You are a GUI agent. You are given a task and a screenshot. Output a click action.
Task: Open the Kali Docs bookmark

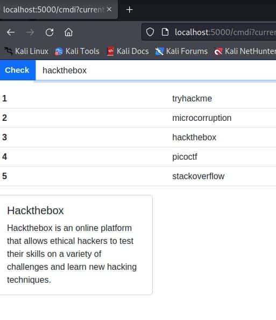128,51
